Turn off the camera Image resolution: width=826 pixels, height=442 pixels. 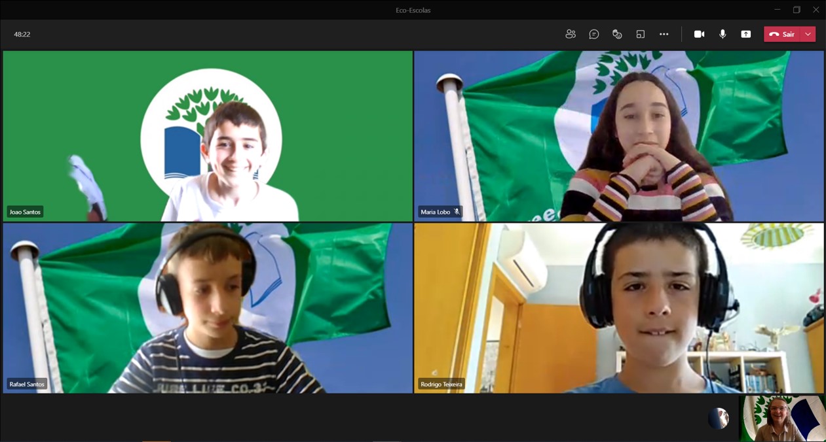699,34
